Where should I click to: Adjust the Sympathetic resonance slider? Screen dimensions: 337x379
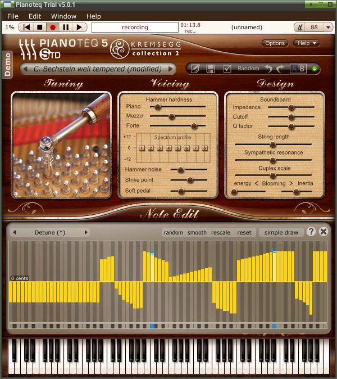273,160
